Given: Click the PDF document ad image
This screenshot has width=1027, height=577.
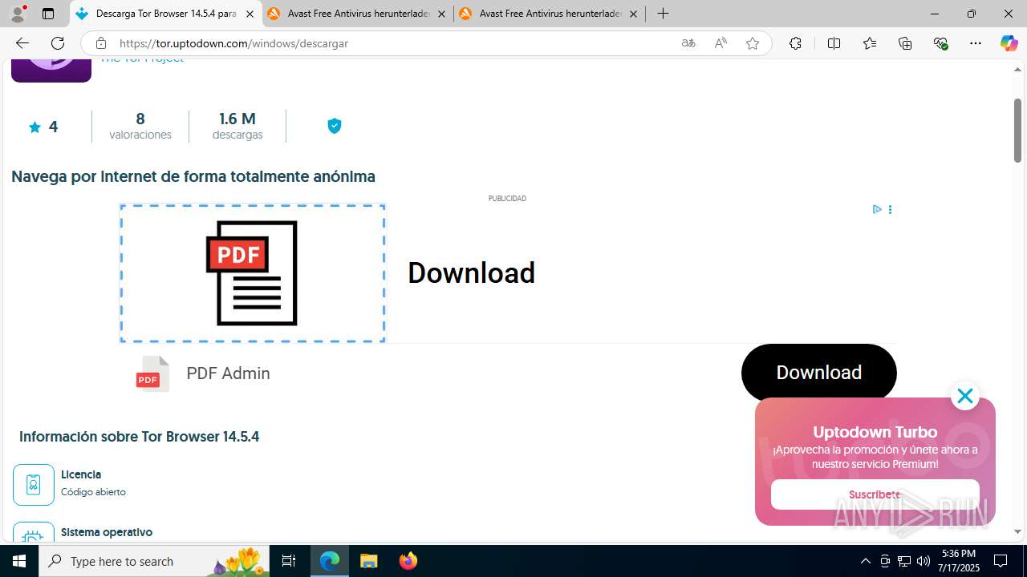Looking at the screenshot, I should pos(252,273).
